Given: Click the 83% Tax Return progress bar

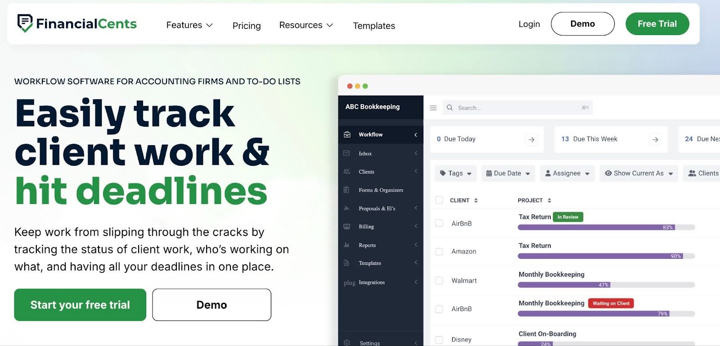Looking at the screenshot, I should (x=606, y=227).
